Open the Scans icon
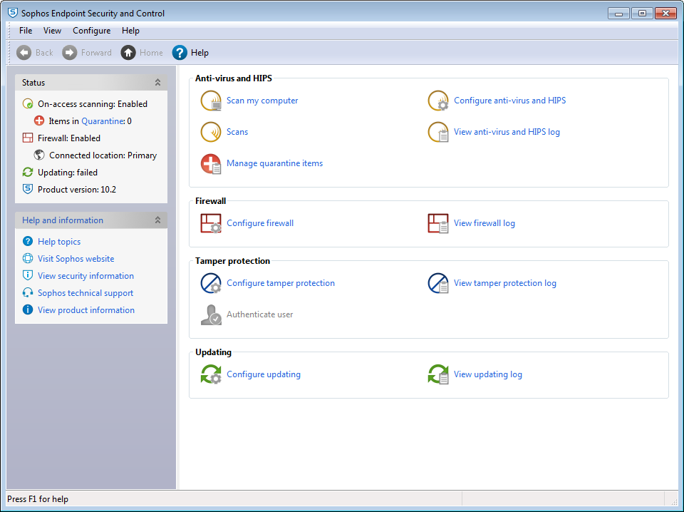This screenshot has height=512, width=684. pos(211,133)
